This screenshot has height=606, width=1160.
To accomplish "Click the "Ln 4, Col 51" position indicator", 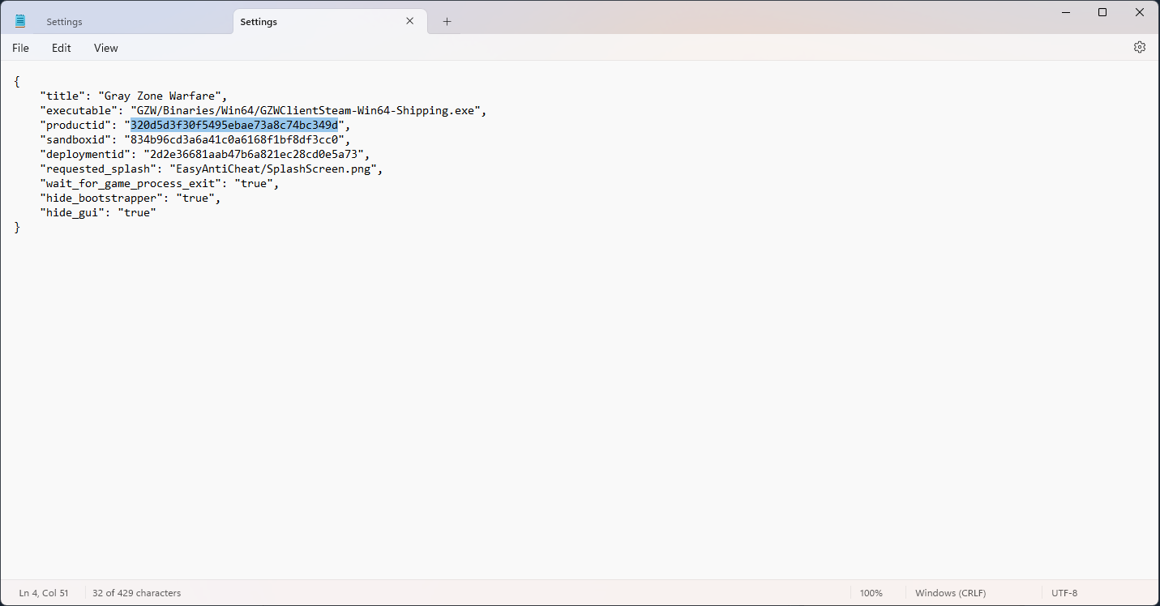I will coord(44,593).
